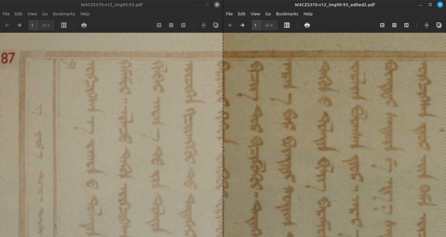Go to previous page in right edited2.pdf window
Viewport: 446px width, 237px height.
click(230, 25)
